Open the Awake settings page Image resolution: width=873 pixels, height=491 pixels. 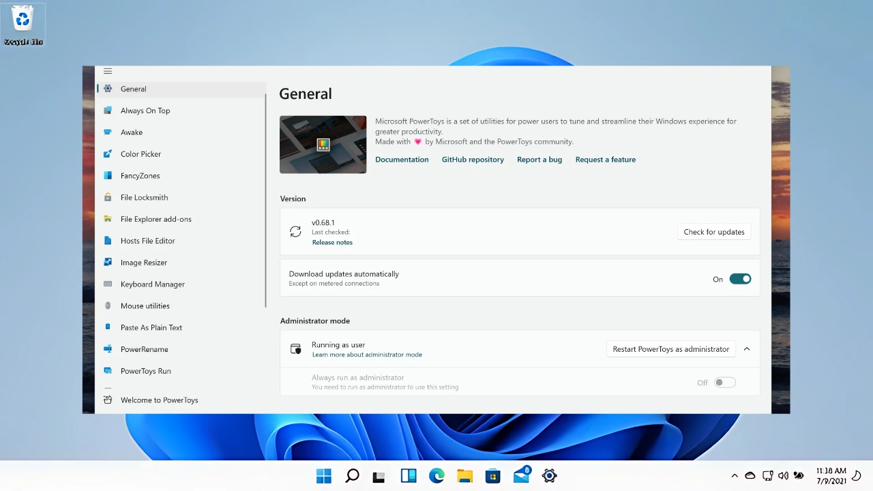[181, 132]
